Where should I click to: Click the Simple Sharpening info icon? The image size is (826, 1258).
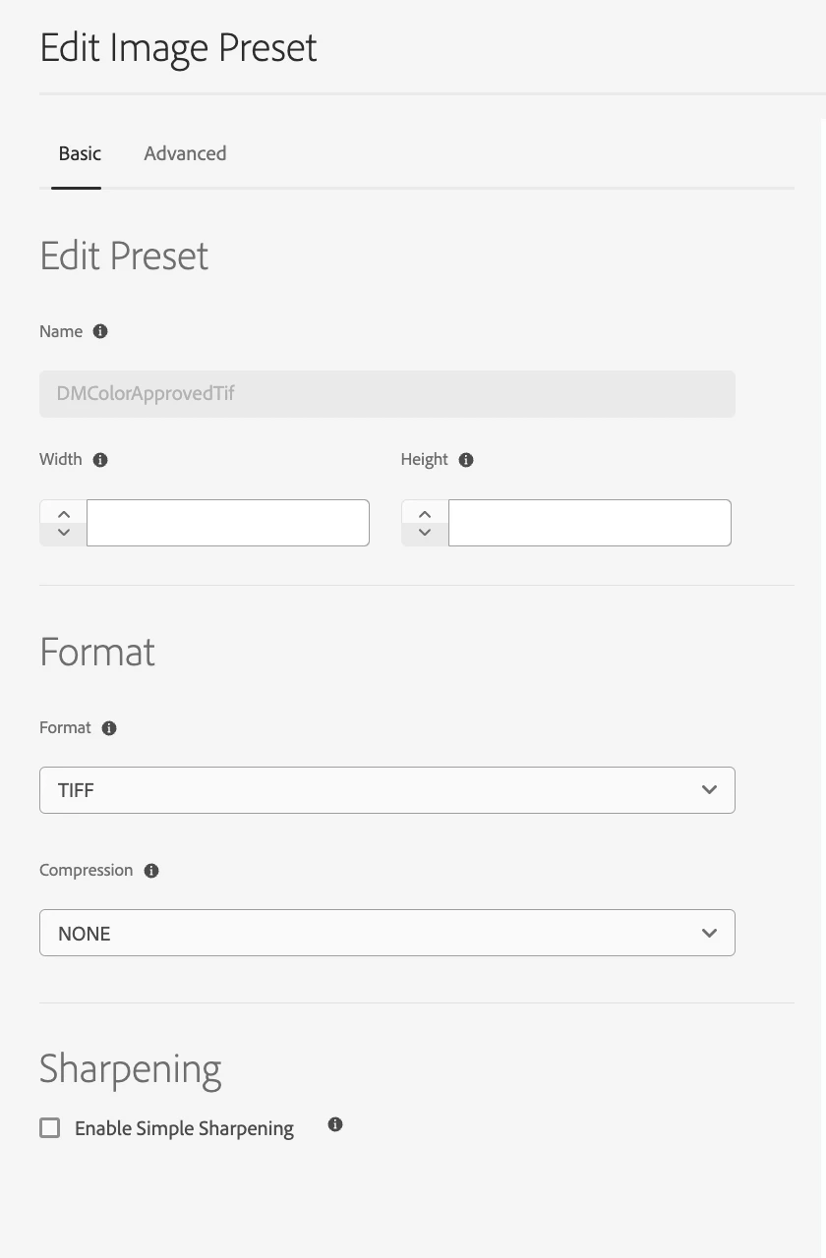coord(335,1124)
